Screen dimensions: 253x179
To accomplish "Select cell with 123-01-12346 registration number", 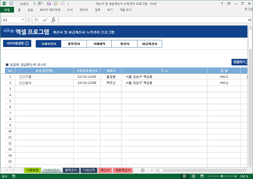I will point(87,83).
